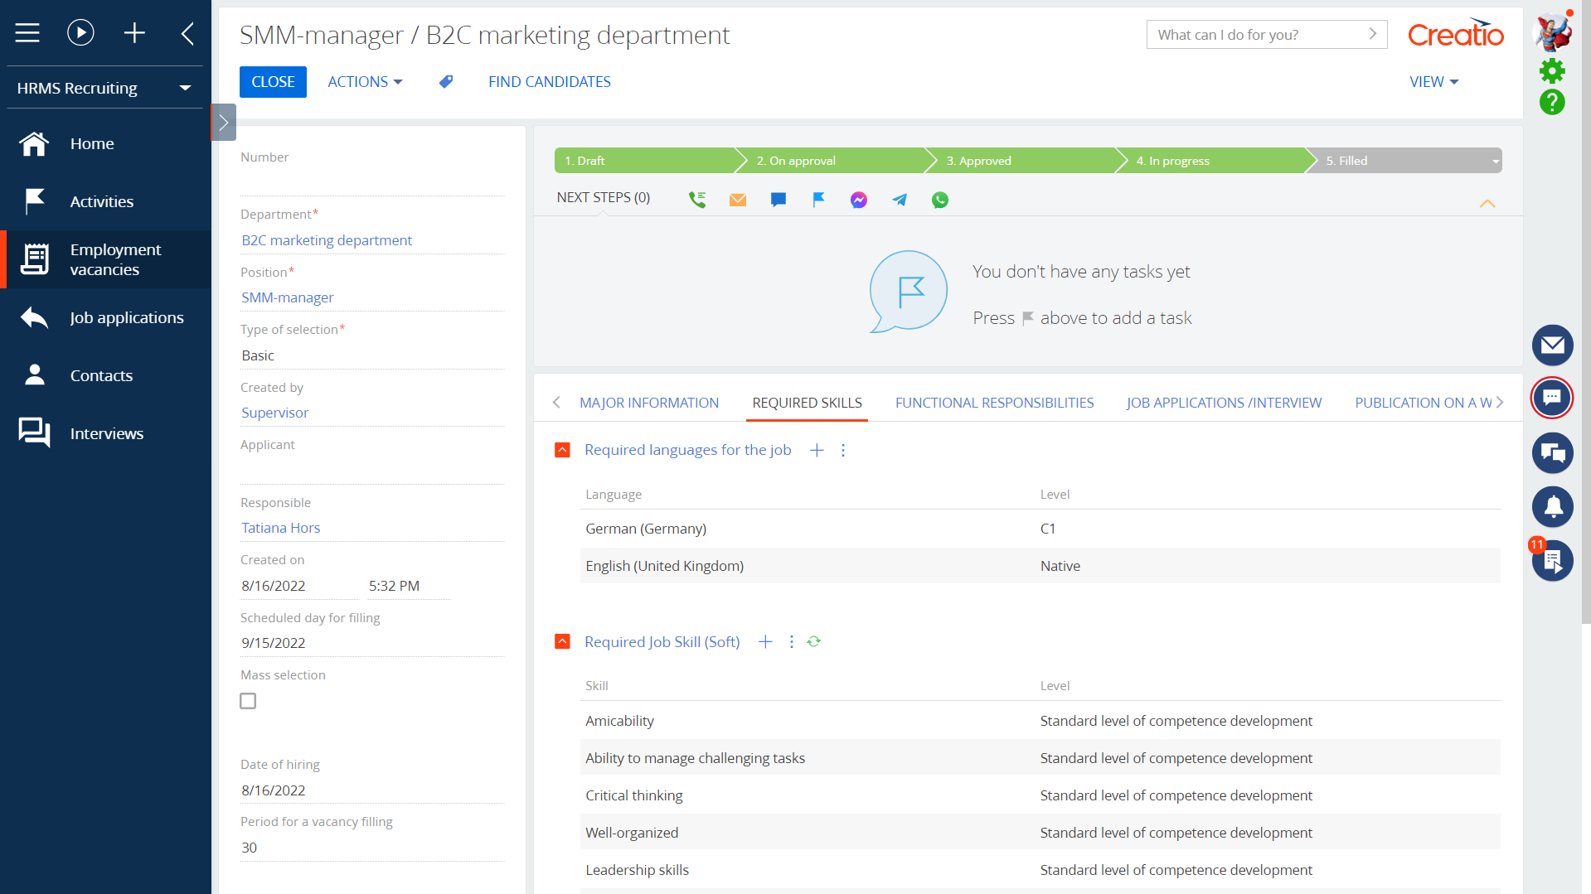Collapse the Required languages for the job section
This screenshot has width=1591, height=894.
tap(562, 450)
